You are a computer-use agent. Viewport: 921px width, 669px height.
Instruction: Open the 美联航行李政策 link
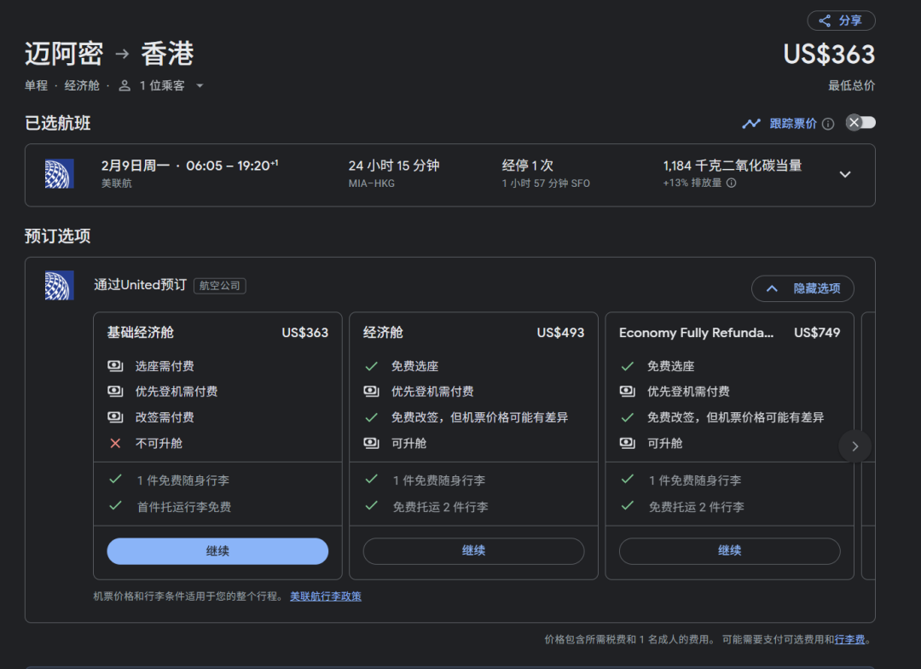(326, 596)
